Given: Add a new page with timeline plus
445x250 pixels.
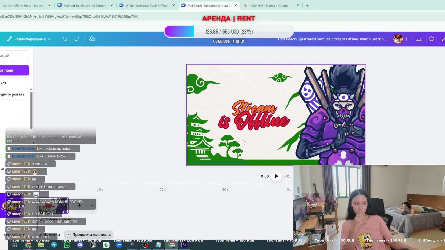Looking at the screenshot, I should 79,206.
